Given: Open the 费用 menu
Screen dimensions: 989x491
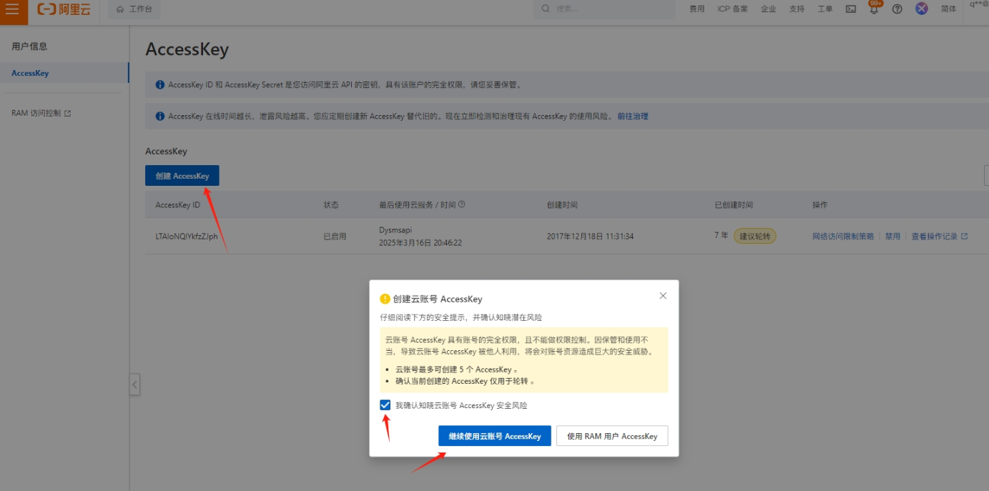Looking at the screenshot, I should (x=697, y=9).
